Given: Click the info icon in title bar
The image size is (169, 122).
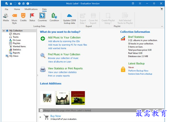Looking at the screenshot, I should click(x=28, y=4).
